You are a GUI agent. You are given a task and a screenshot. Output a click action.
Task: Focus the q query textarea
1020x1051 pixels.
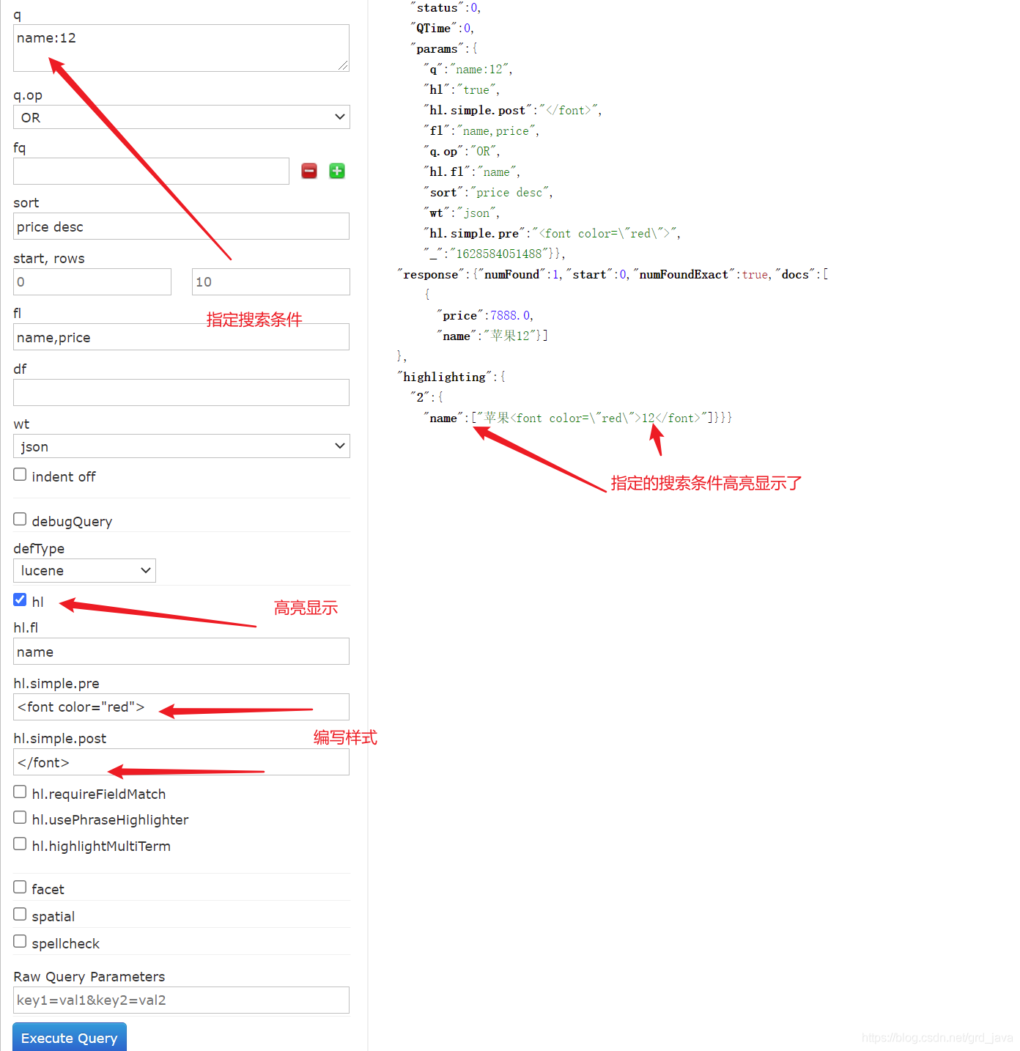(181, 48)
